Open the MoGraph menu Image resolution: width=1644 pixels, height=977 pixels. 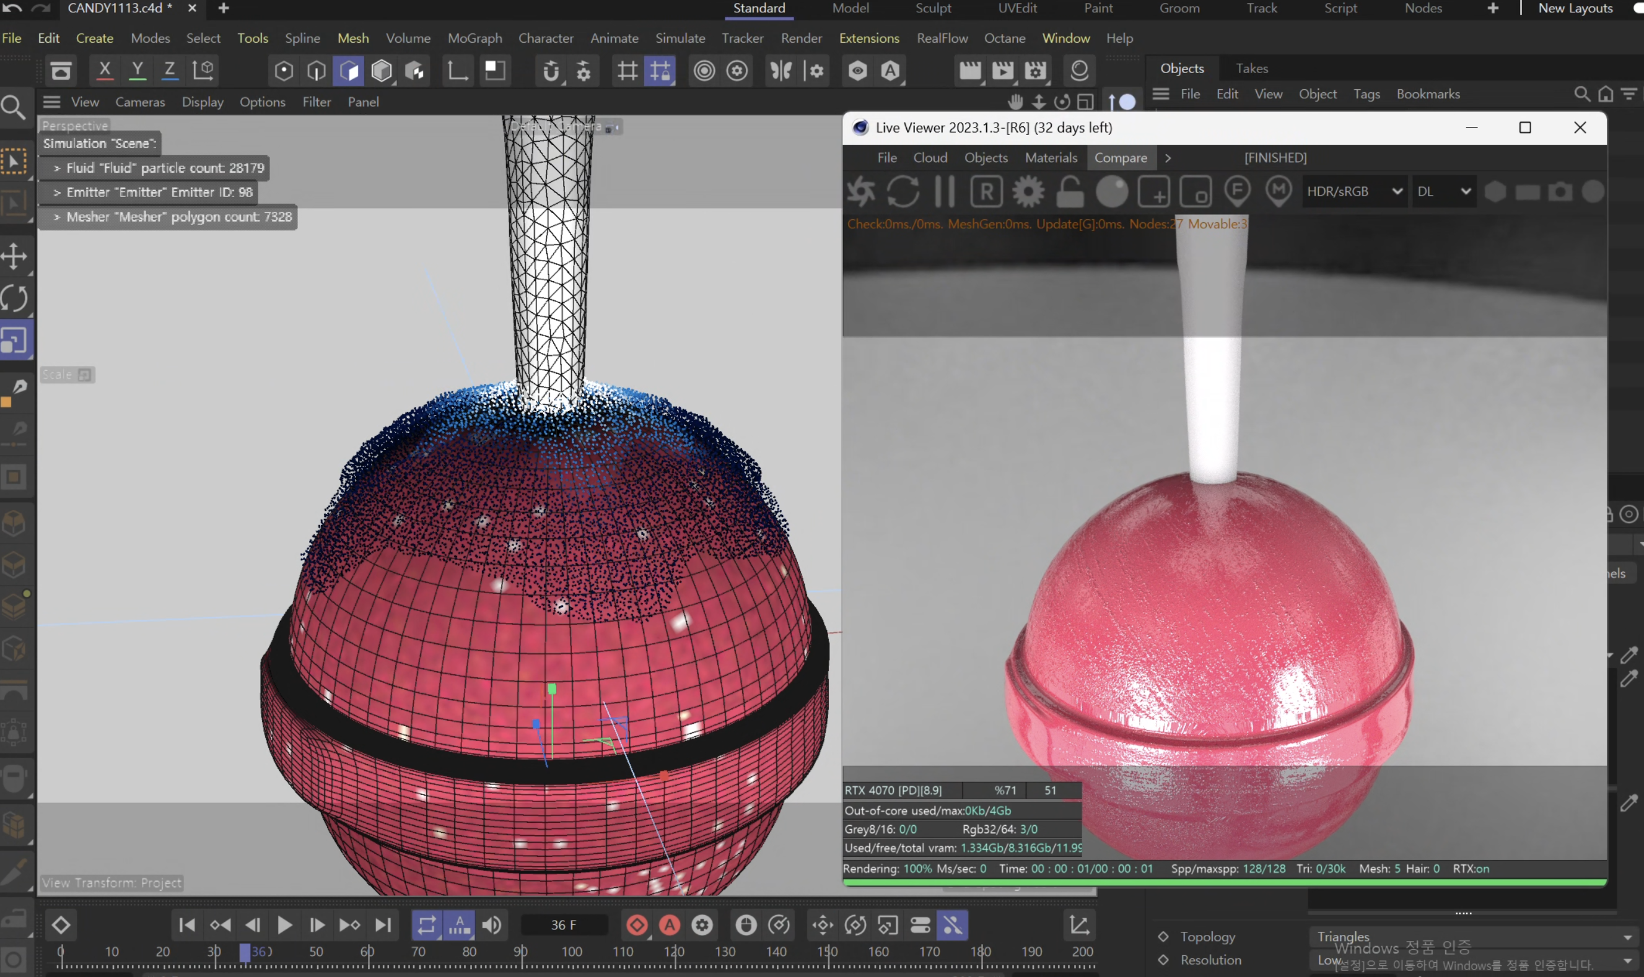point(474,38)
